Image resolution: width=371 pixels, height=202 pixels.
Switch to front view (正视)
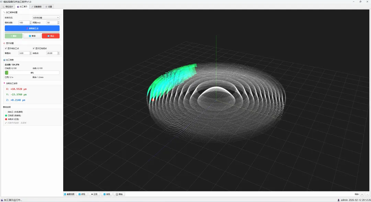pyautogui.click(x=94, y=194)
